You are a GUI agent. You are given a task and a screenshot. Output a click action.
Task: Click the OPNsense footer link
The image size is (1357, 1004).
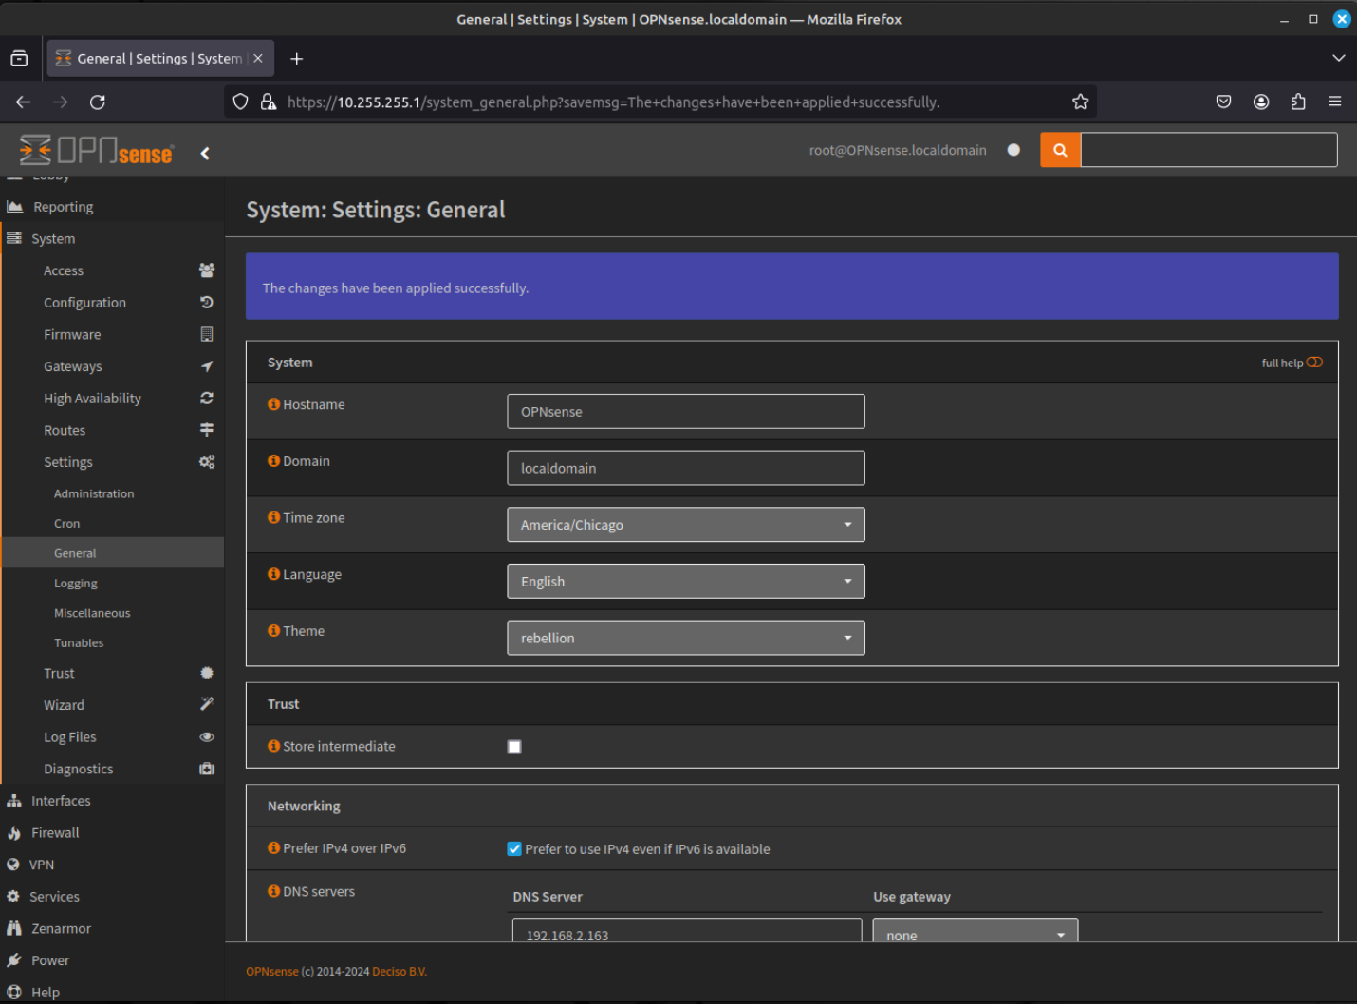pos(272,971)
